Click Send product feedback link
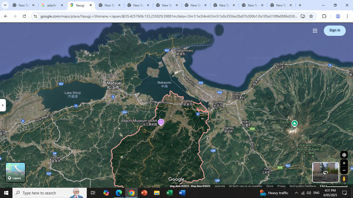Screen dimensions: 353x198 pos(303,186)
